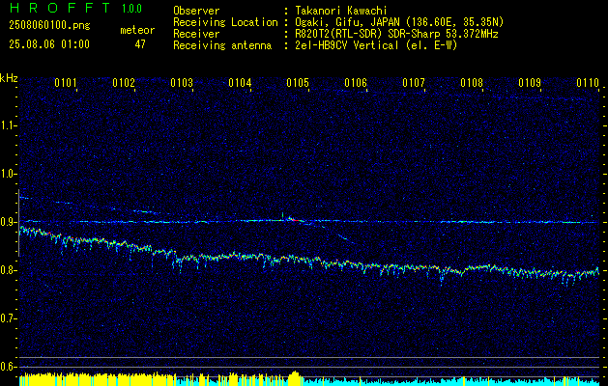Click receiver text R820T2(RTL-SDR) SDR-Sharp 53.372MHz
This screenshot has height=386, width=608.
(396, 34)
